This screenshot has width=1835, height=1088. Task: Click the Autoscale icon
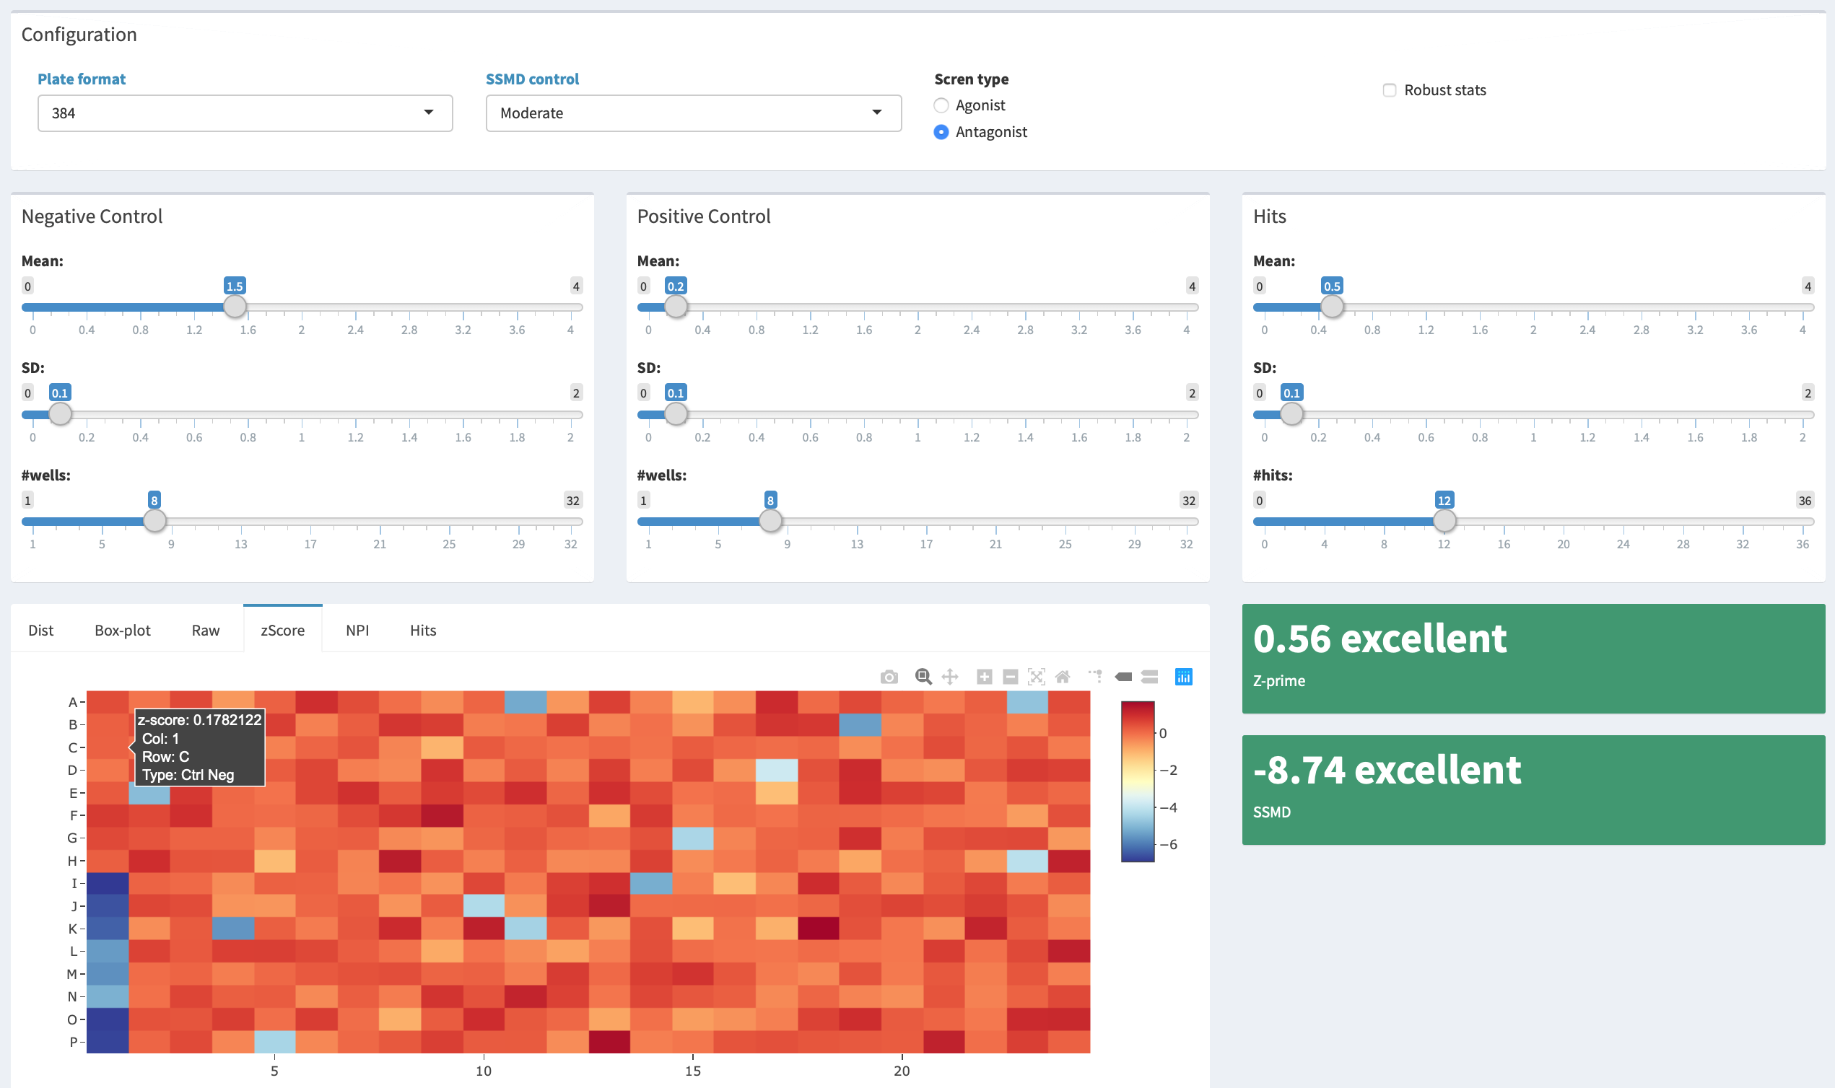point(1037,677)
